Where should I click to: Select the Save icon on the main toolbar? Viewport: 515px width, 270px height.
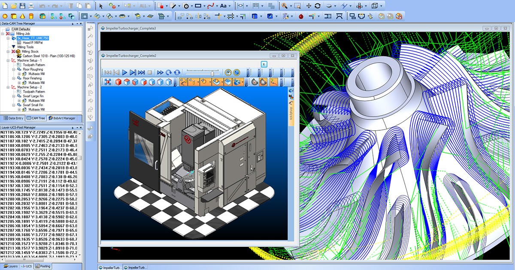coord(21,6)
